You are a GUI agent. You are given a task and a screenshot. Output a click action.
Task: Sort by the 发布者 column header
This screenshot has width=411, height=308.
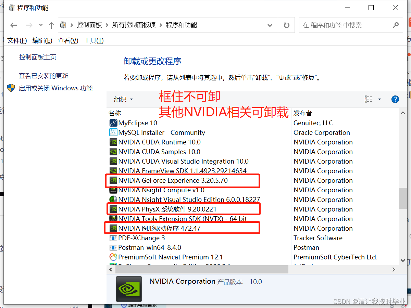click(x=303, y=113)
